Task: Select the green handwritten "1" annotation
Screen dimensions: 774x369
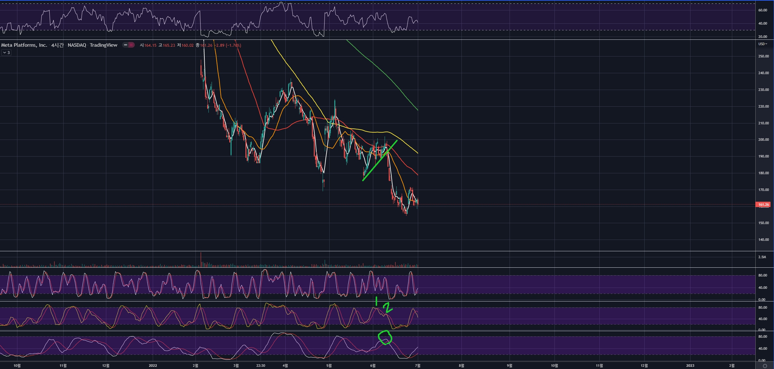Action: (x=376, y=301)
